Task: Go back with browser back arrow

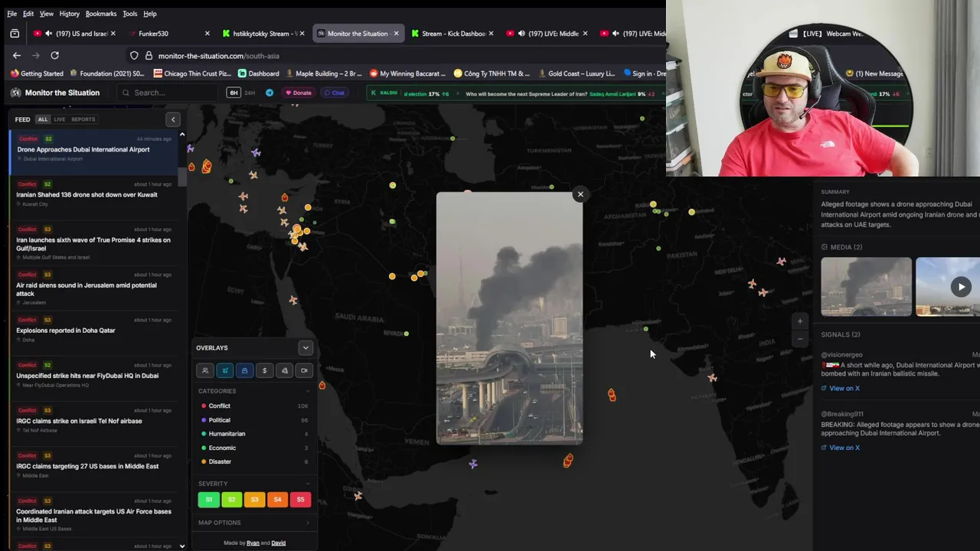Action: tap(17, 55)
